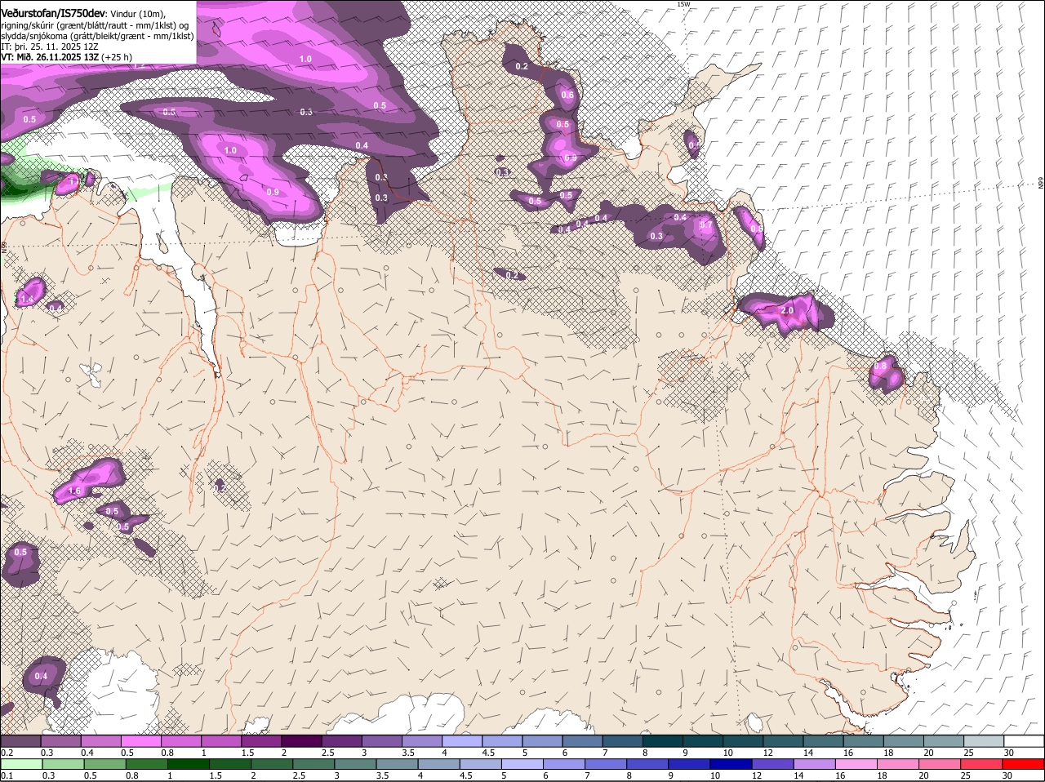Click the '1.6' snowfall value on the map

tap(74, 491)
